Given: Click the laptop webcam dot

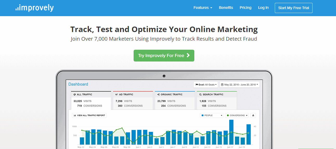Looking at the screenshot, I should click(x=164, y=76).
